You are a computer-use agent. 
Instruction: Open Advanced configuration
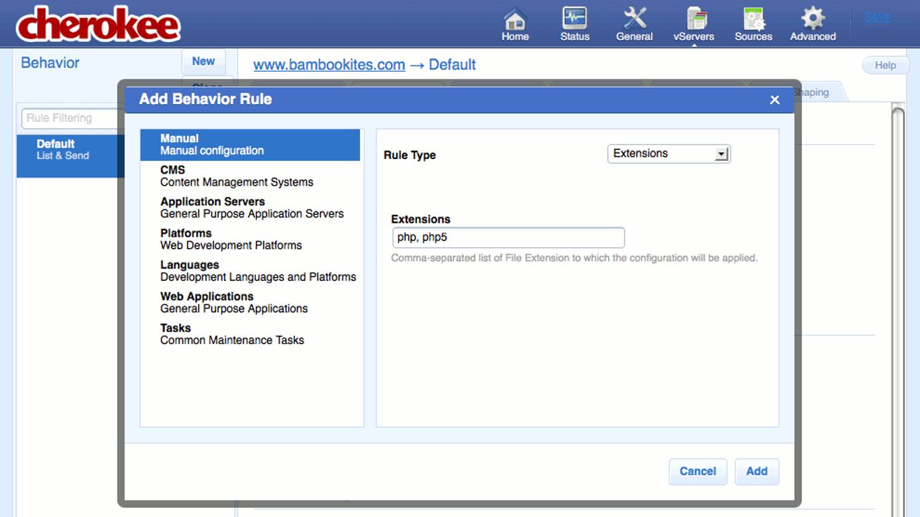812,23
